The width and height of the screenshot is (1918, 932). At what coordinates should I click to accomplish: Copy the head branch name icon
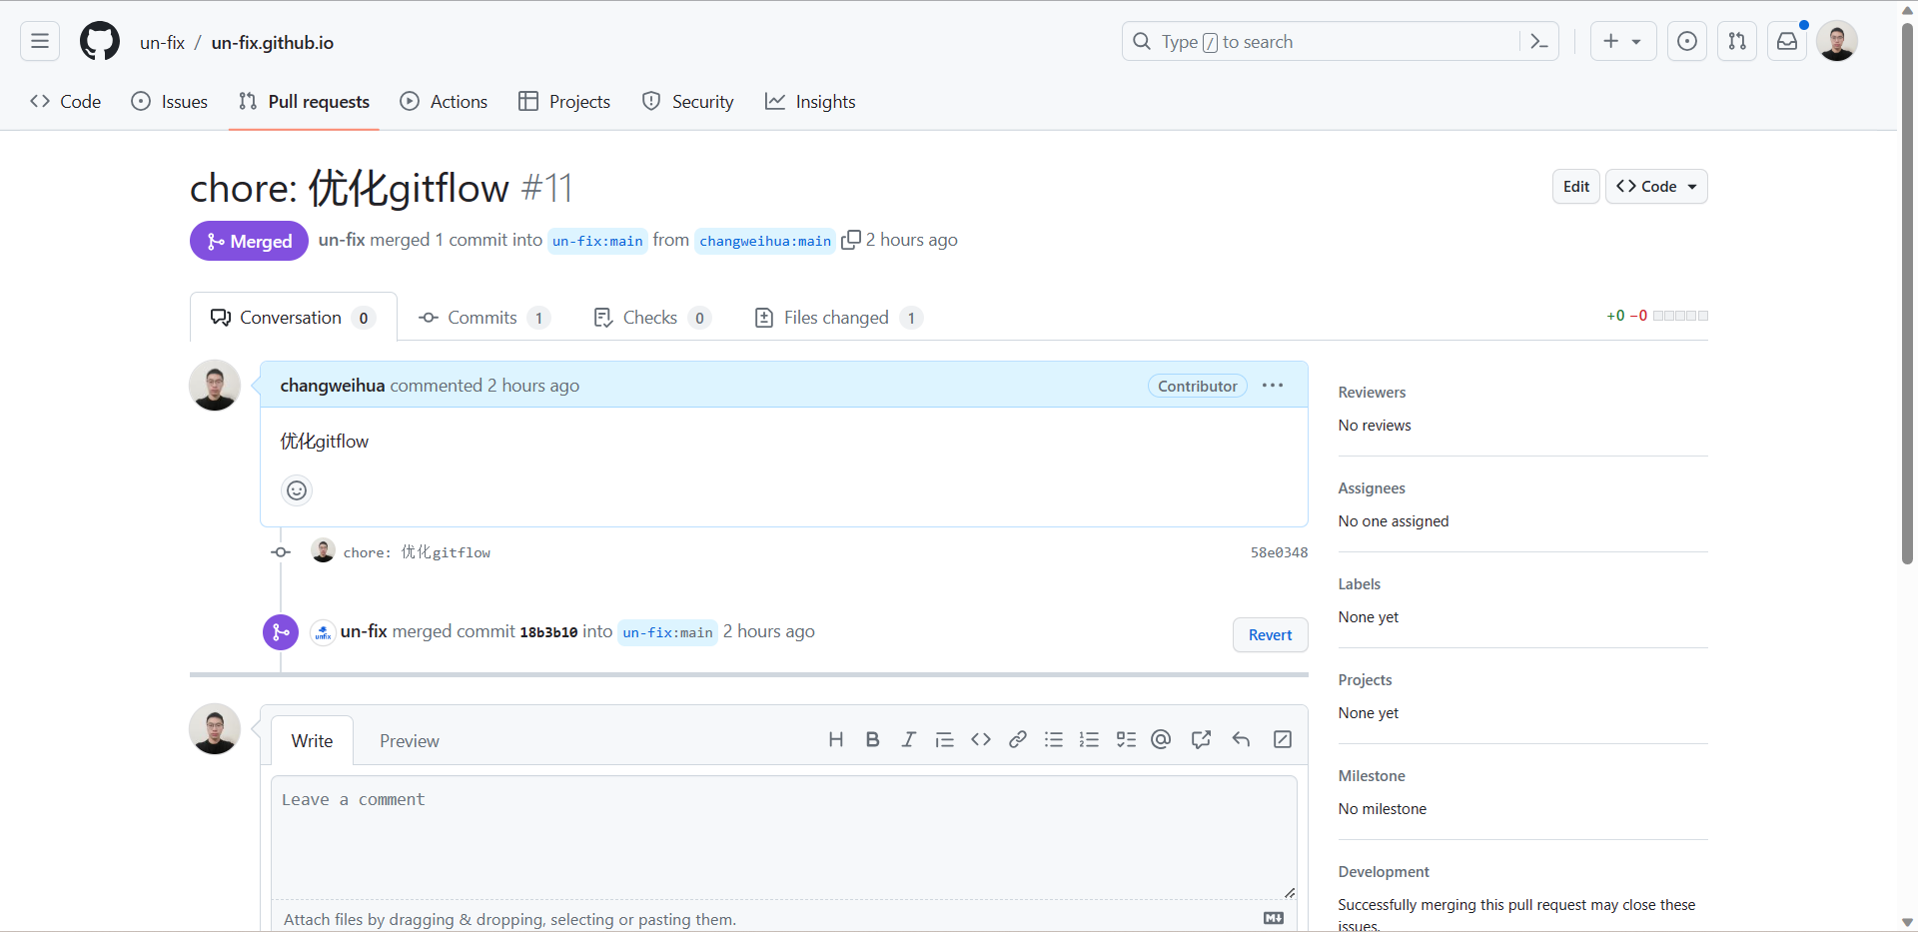850,241
